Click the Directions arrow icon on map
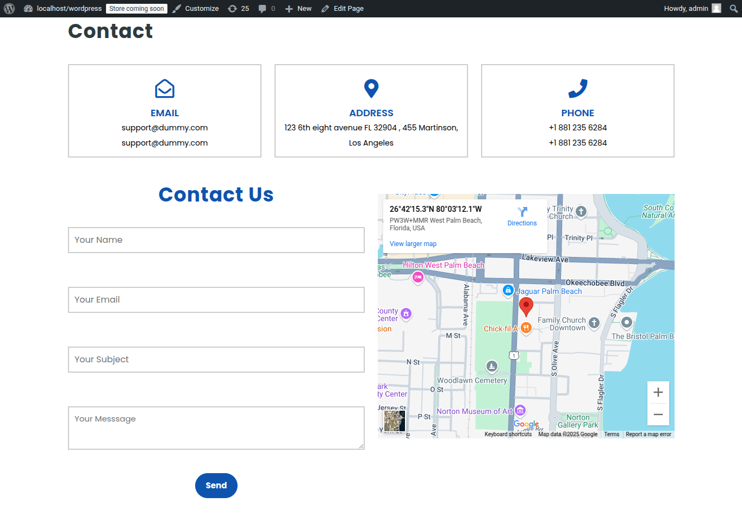The width and height of the screenshot is (742, 528). [522, 212]
